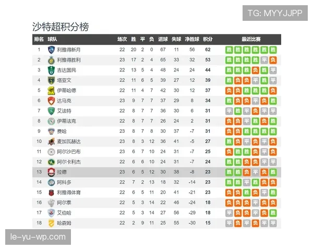Open the 利雅得体育 team name link
Image resolution: width=313 pixels, height=250 pixels.
click(69, 192)
